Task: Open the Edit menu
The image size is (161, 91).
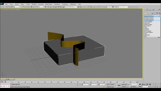Action: [x=6, y=4]
